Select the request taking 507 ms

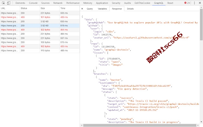(x=40, y=38)
